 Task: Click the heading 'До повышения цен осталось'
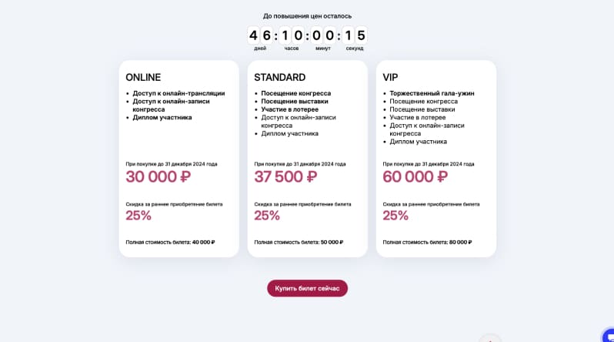tap(308, 16)
